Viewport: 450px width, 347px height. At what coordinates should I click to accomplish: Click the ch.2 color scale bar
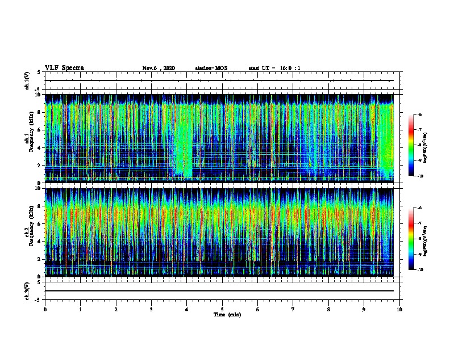(411, 239)
